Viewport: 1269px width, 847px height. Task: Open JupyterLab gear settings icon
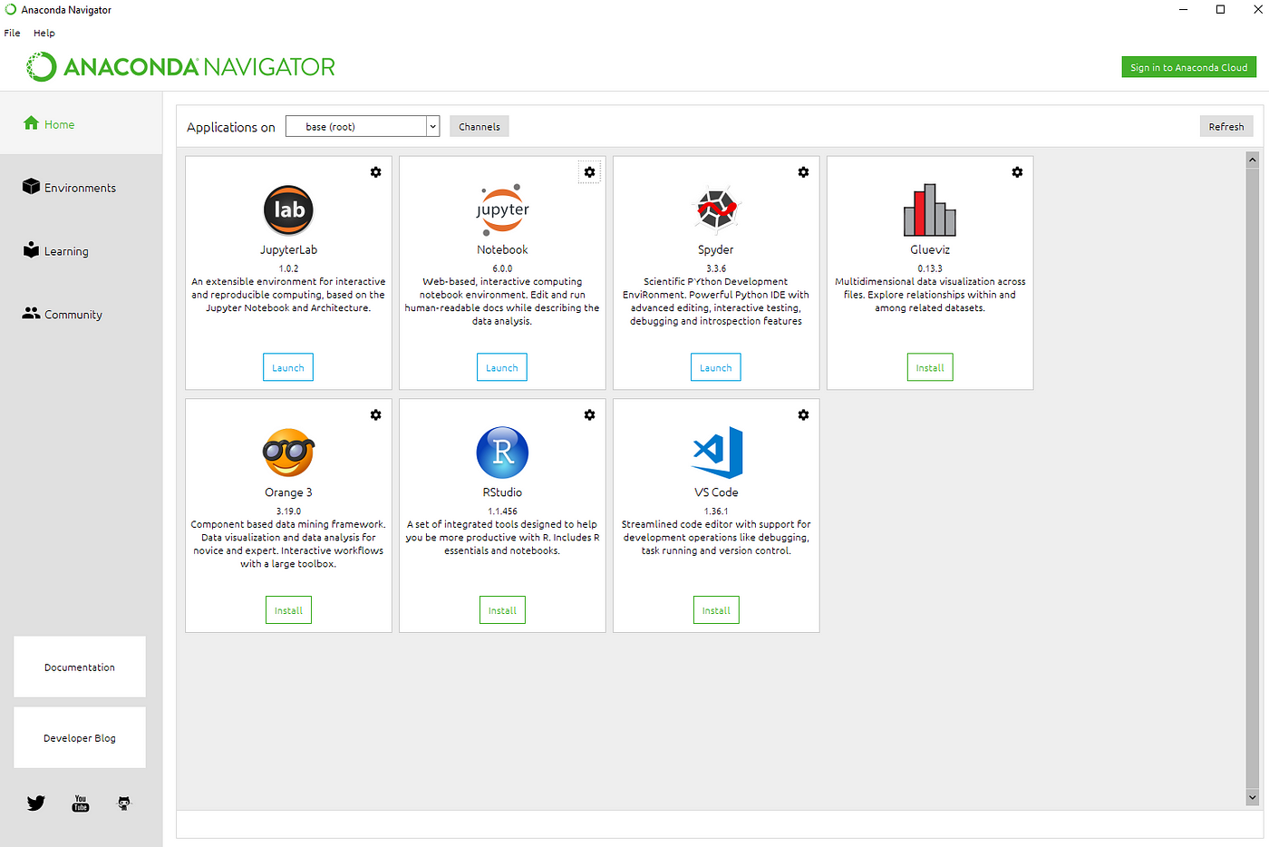375,172
